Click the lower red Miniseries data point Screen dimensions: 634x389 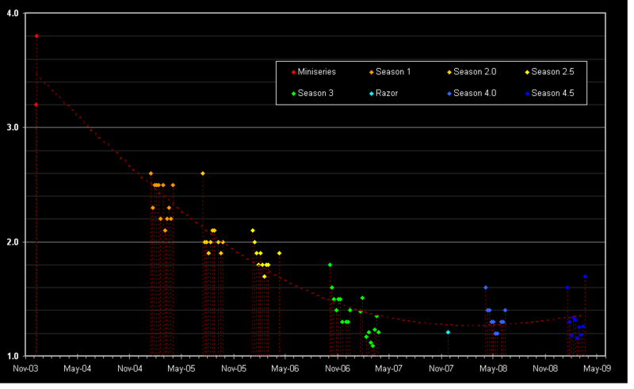36,105
